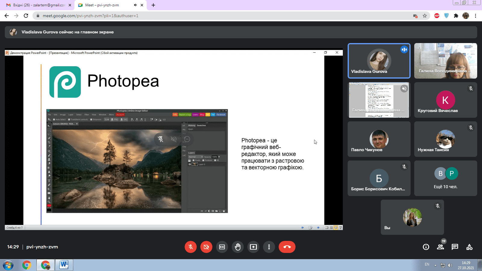This screenshot has height=271, width=482.
Task: Open slide show menu icon in PowerPoint bar
Action: point(311,228)
